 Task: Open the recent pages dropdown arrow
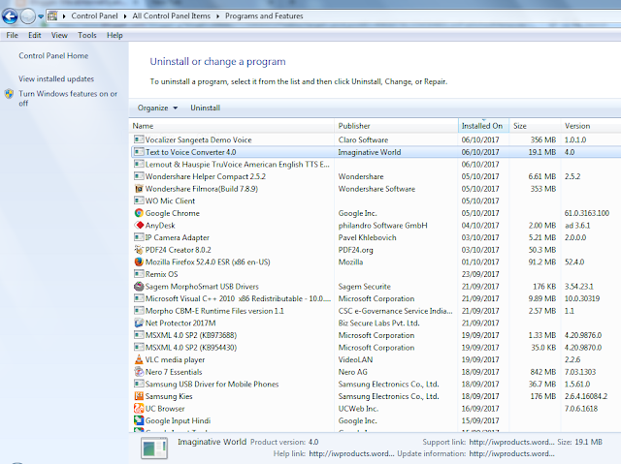(41, 16)
